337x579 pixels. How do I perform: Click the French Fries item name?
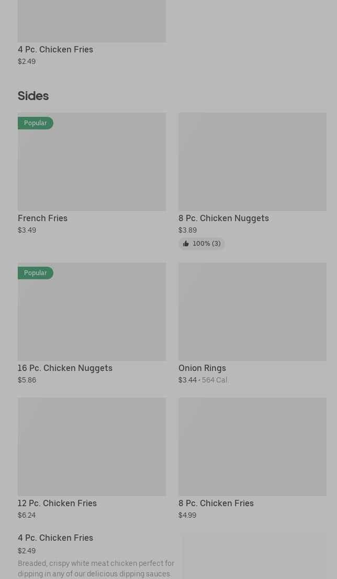click(x=43, y=218)
